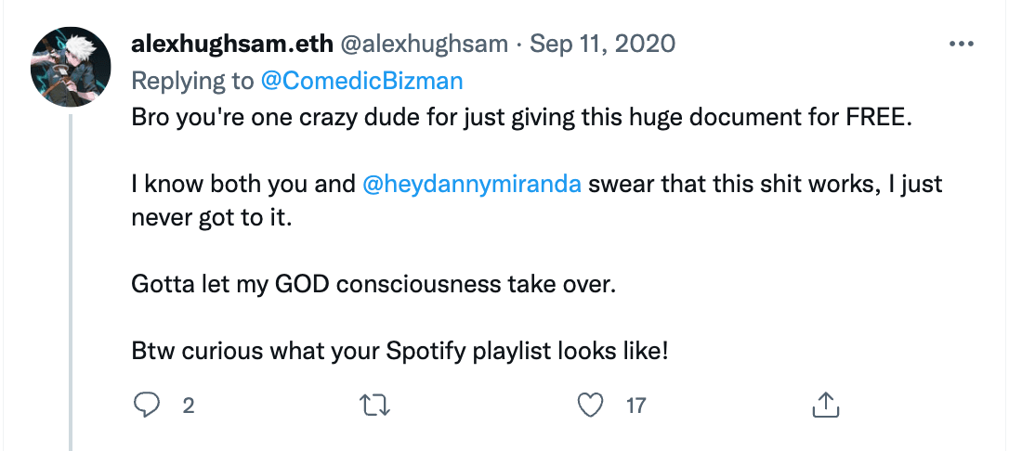This screenshot has width=1009, height=451.
Task: Click the "Bro you're one crazy dude" line
Action: (522, 120)
